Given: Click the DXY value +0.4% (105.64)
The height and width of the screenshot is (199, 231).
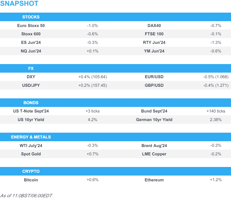Looking at the screenshot, I should pos(93,77).
